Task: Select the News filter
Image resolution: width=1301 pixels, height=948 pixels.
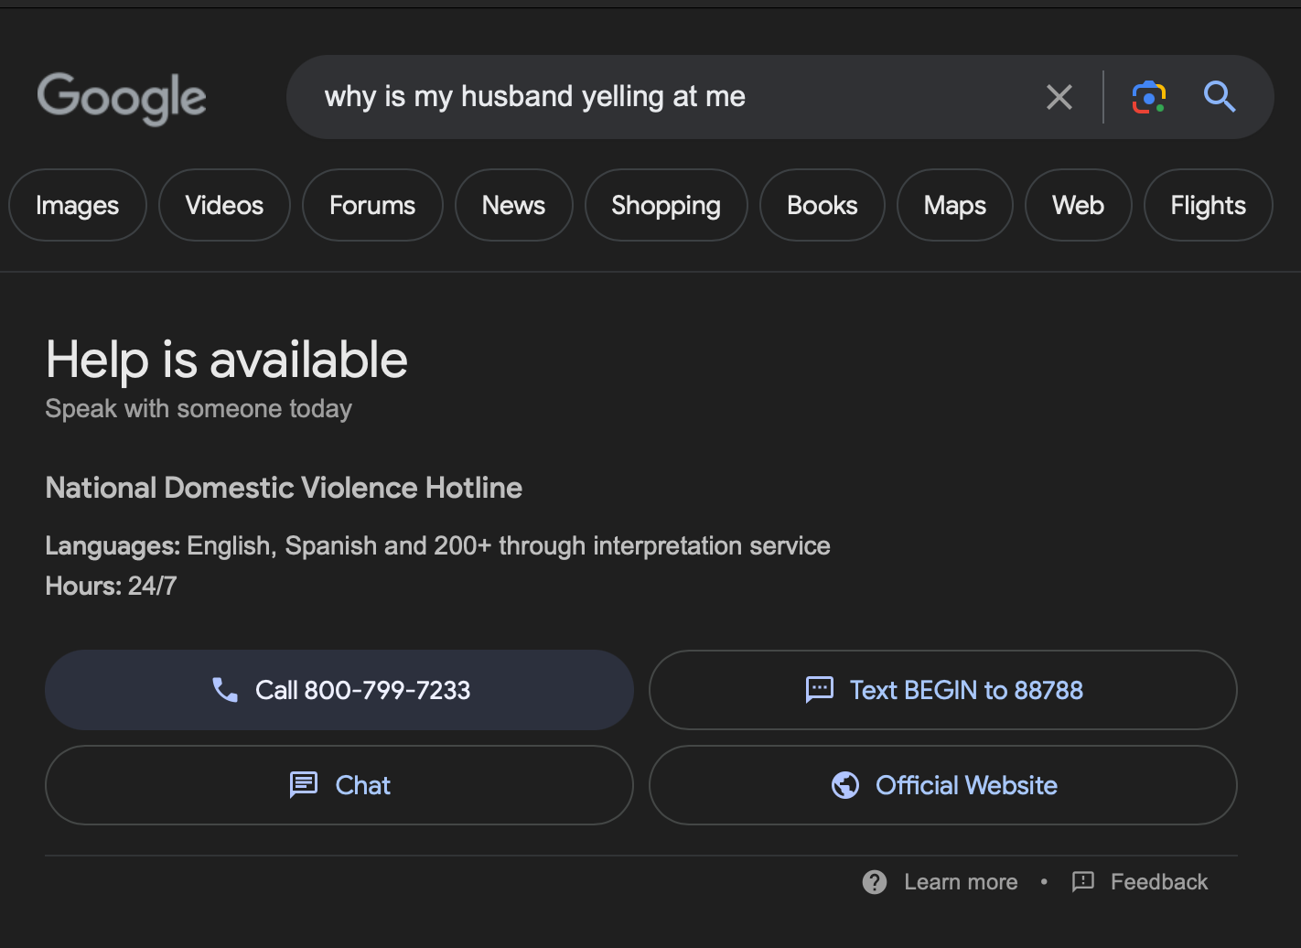Action: 514,205
